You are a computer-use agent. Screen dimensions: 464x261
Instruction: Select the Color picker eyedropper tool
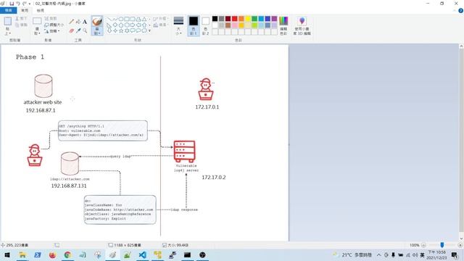coord(78,30)
